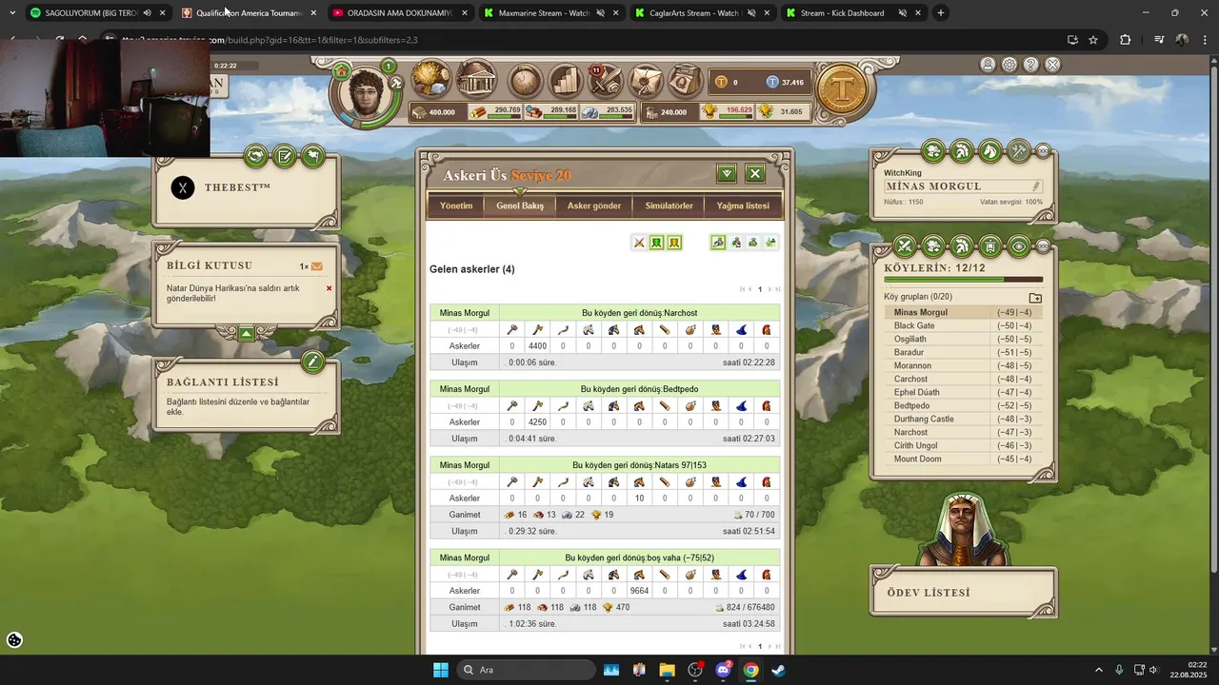The width and height of the screenshot is (1219, 685).
Task: Open the Yağma listesi tab
Action: click(x=743, y=205)
